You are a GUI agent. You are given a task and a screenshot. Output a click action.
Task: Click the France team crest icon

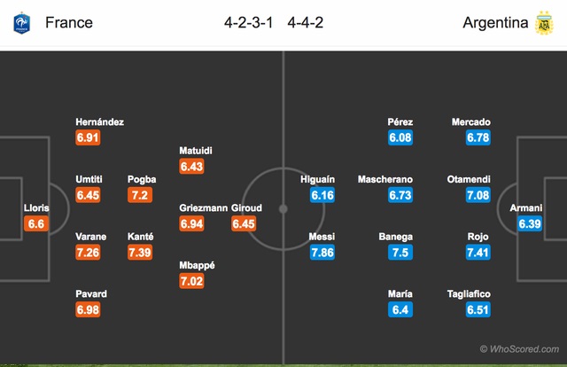coord(21,23)
